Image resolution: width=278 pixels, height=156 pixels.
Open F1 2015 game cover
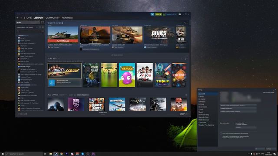[145, 75]
